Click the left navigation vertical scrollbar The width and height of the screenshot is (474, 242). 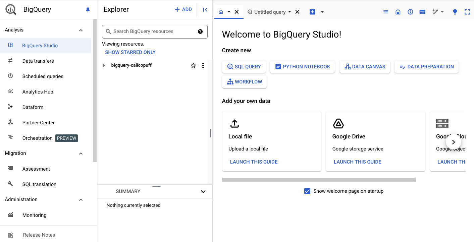pos(95,91)
